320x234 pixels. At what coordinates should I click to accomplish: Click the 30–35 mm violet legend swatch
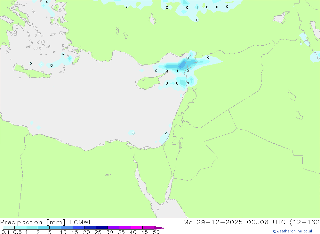[x=113, y=228]
